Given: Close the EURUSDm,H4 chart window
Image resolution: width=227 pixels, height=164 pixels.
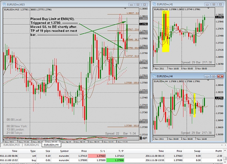Looking at the screenshot, I should click(x=220, y=76).
